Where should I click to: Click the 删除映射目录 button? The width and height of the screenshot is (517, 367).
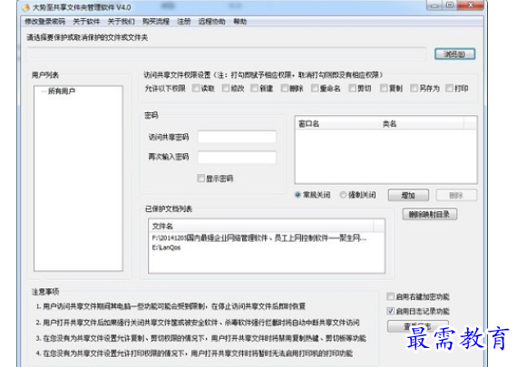point(429,215)
